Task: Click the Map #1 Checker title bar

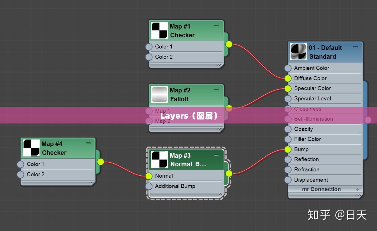Action: [187, 31]
